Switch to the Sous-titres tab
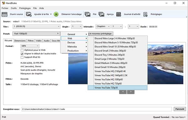The width and height of the screenshot is (188, 120). [x=56, y=41]
